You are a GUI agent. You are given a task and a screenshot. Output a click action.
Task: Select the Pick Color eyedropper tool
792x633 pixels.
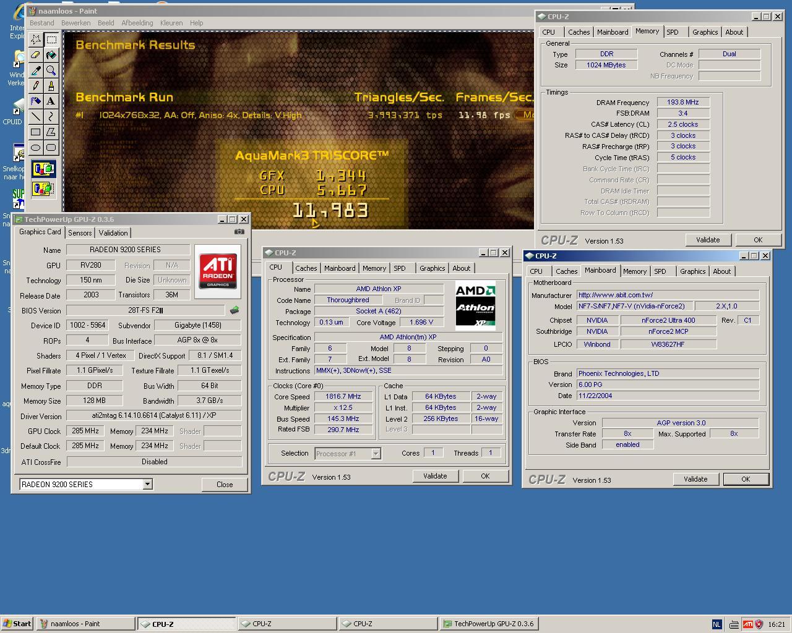36,70
